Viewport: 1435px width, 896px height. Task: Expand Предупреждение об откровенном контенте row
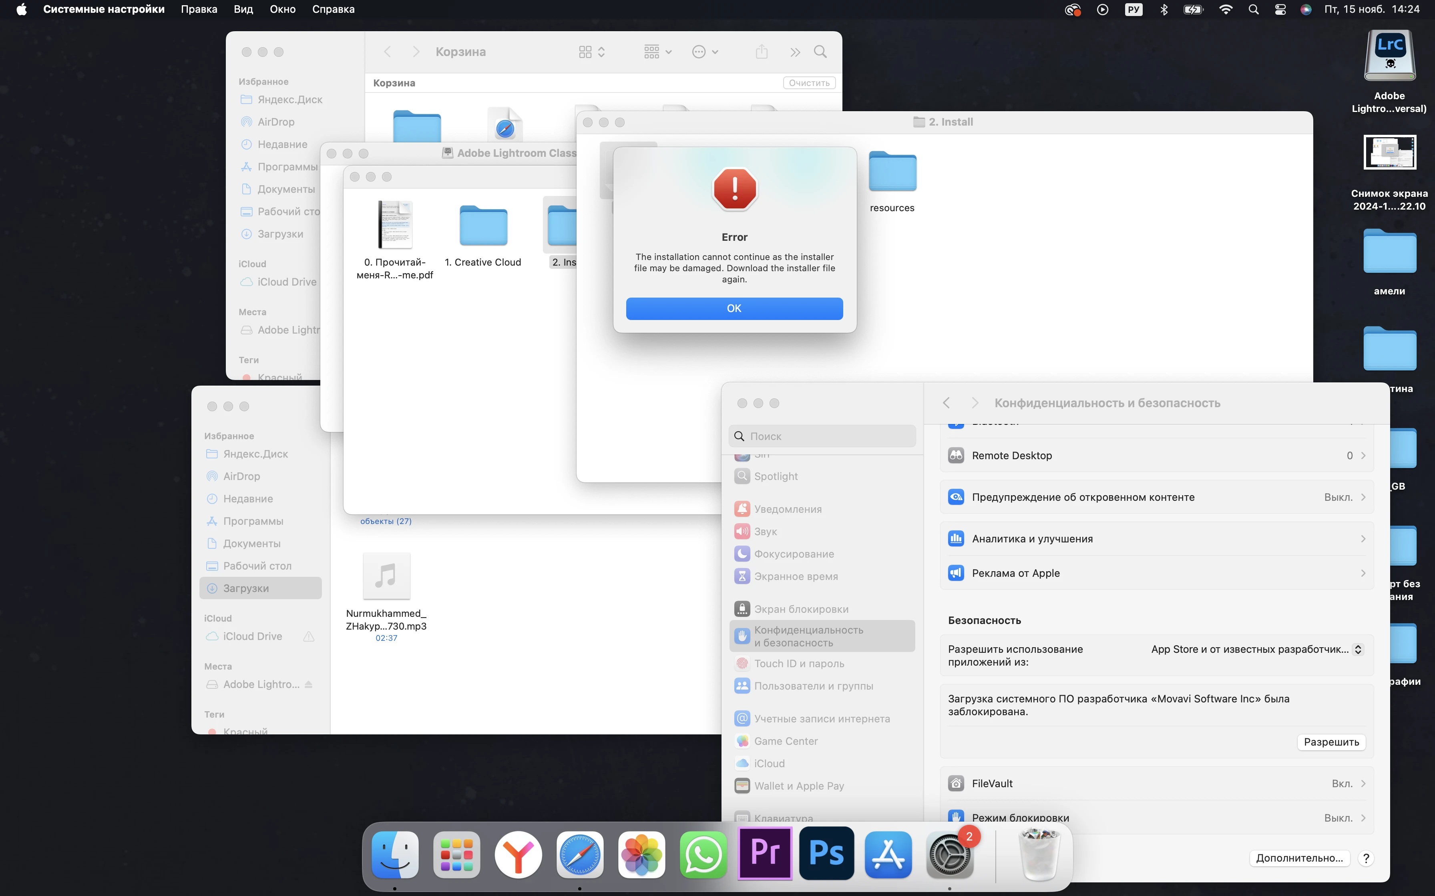(x=1157, y=497)
